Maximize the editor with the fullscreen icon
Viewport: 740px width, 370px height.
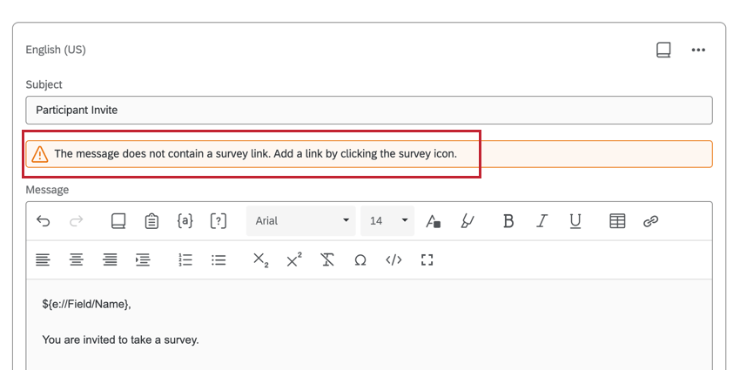click(x=427, y=259)
